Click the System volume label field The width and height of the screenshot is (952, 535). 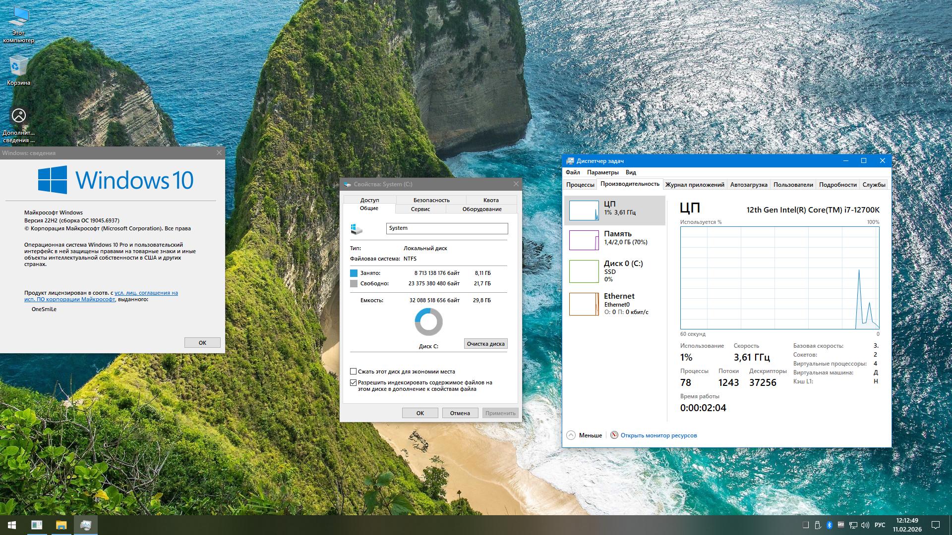[x=447, y=228]
